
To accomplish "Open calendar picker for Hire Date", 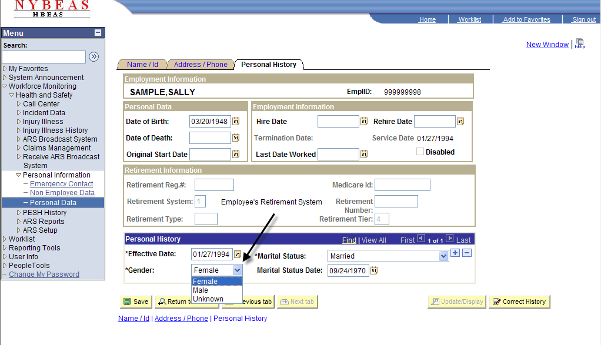I will (x=364, y=122).
